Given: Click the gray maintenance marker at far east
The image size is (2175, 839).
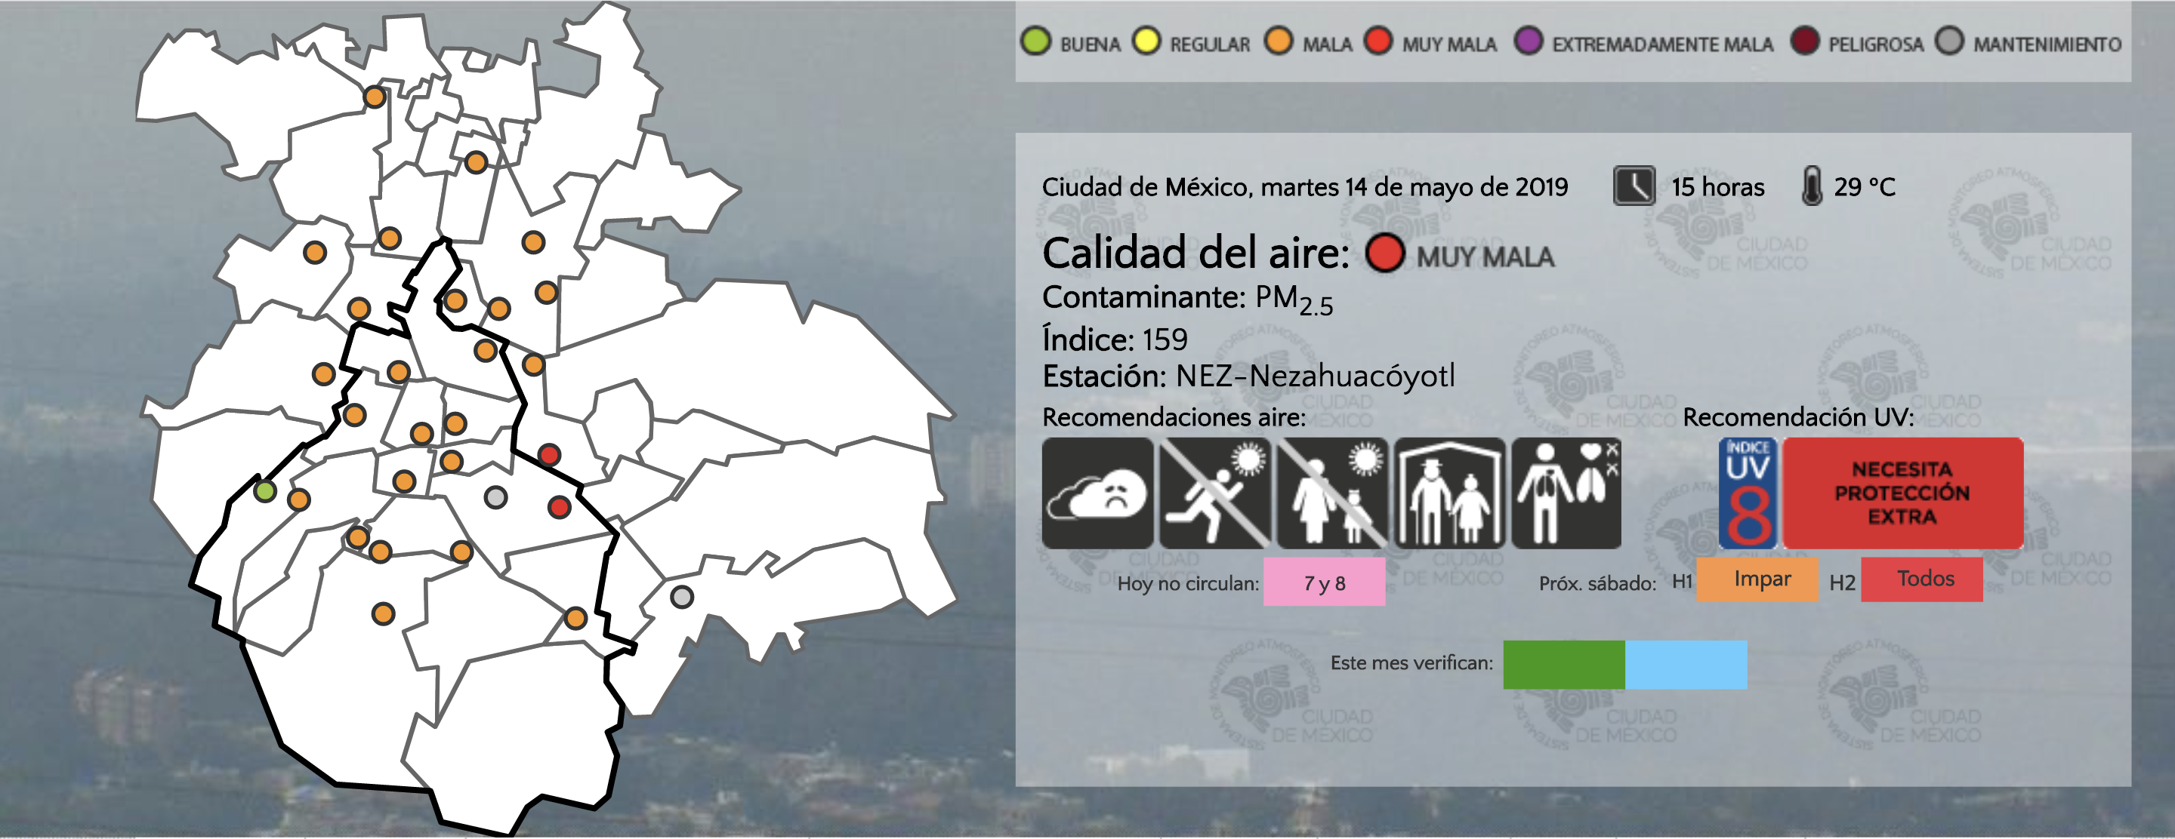Looking at the screenshot, I should coord(682,597).
